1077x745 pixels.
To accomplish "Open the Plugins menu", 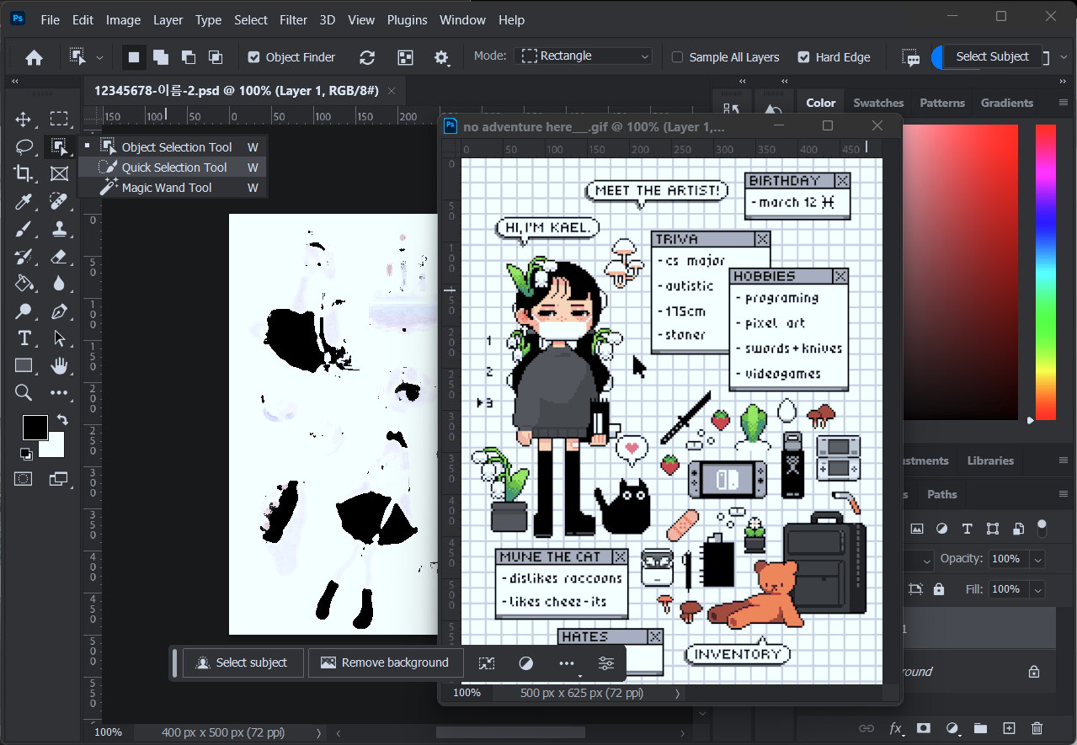I will pyautogui.click(x=407, y=19).
